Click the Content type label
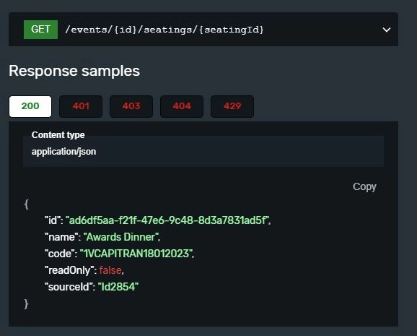 pyautogui.click(x=58, y=135)
